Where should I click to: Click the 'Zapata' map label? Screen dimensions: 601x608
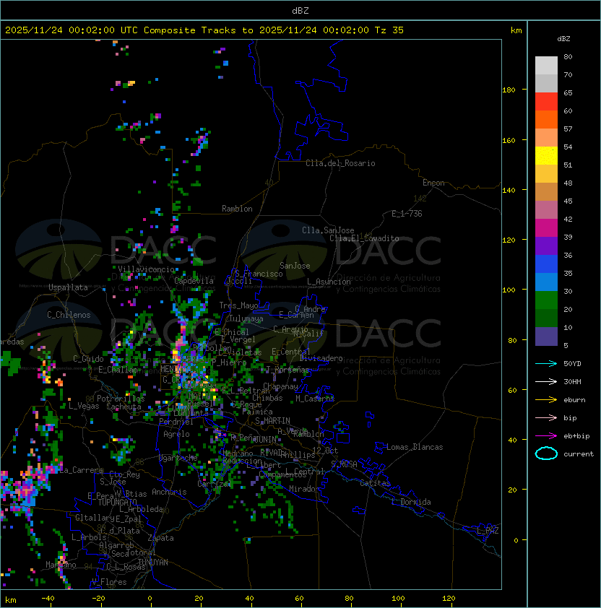tap(160, 538)
